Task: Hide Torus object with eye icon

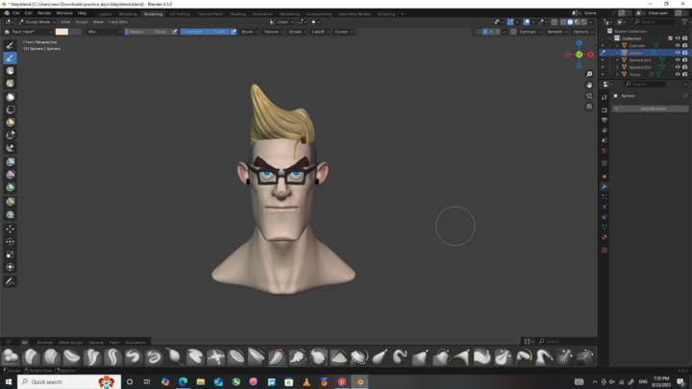Action: point(678,75)
